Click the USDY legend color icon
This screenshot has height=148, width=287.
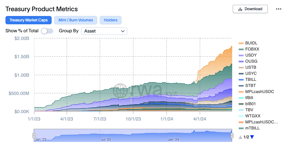[x=241, y=55]
